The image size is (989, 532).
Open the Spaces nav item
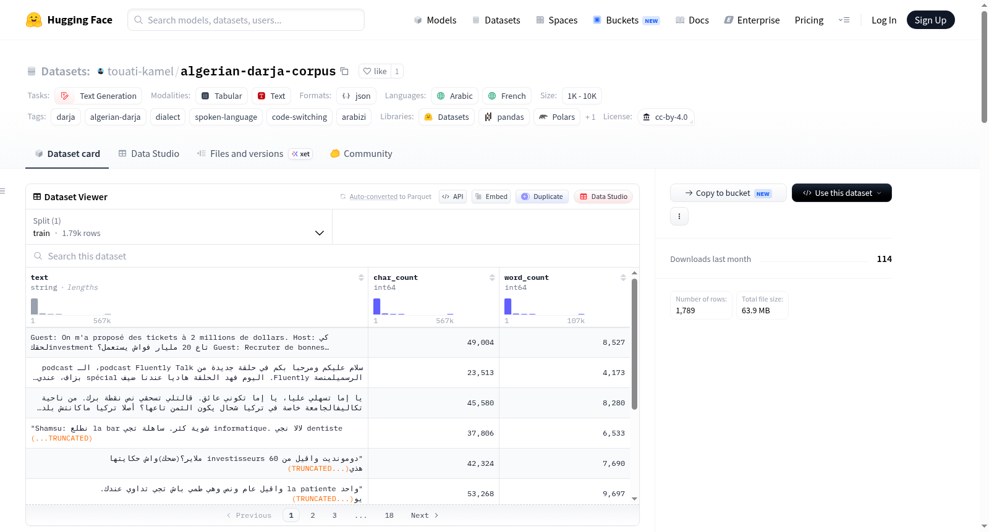click(x=557, y=20)
